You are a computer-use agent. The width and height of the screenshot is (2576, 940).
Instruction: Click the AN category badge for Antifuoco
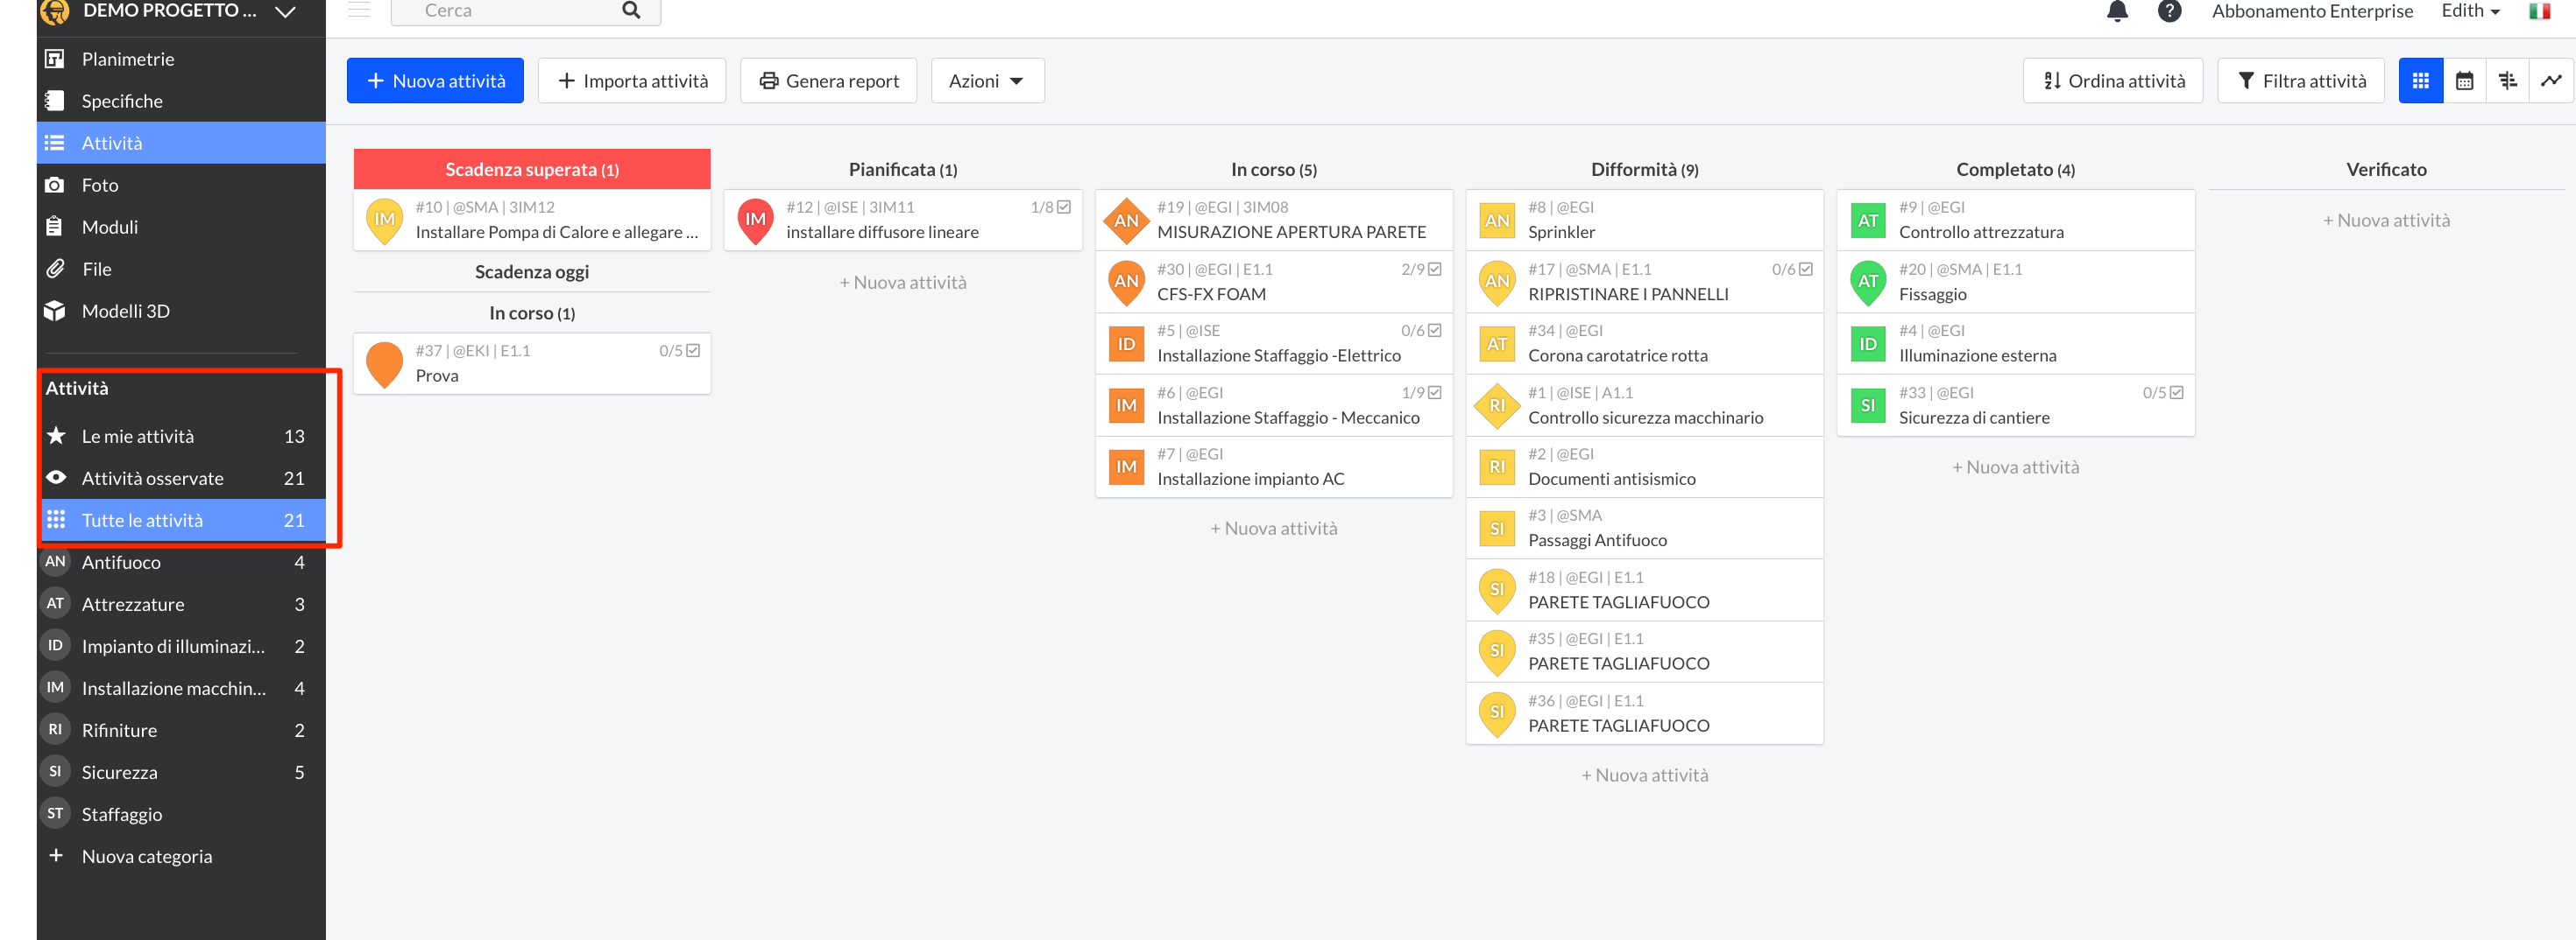coord(55,561)
